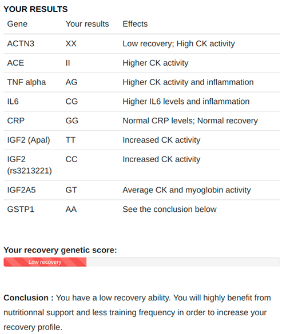Select the ACE gene name cell

(15, 63)
